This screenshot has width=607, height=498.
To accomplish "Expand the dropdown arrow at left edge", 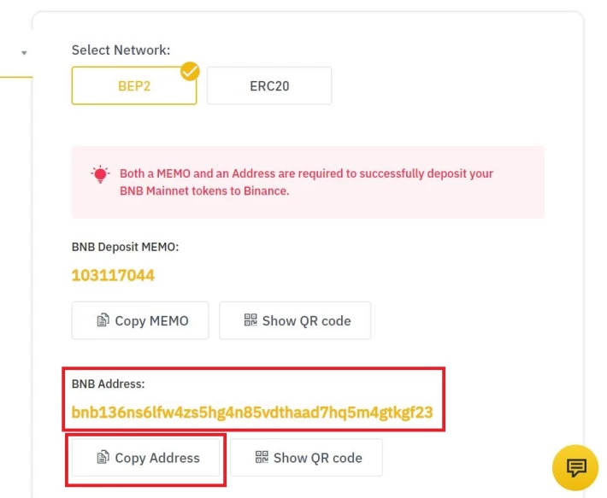I will [24, 53].
